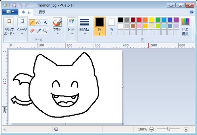Pick the dark gray color swatch
This screenshot has width=197, height=135.
[x=127, y=20]
